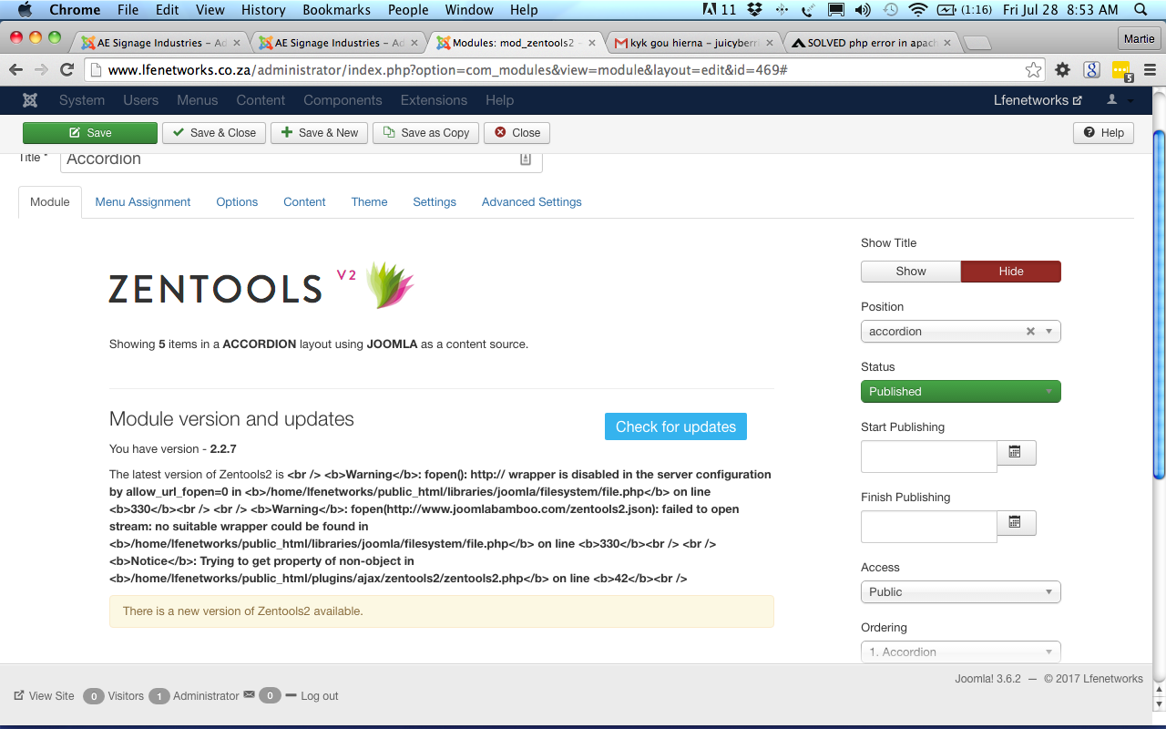Open the Status Published dropdown
Screen dimensions: 1166x729
(x=961, y=392)
